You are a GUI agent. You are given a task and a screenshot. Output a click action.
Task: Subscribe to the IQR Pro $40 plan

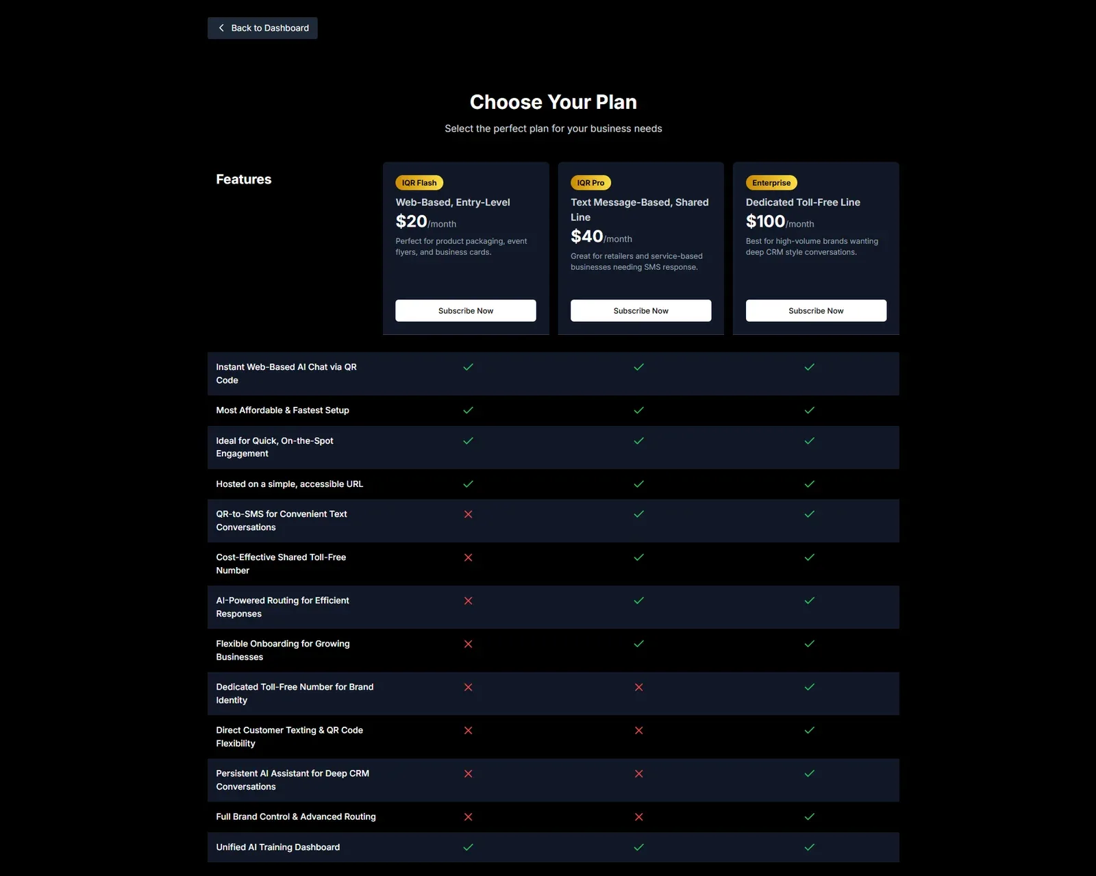tap(640, 310)
